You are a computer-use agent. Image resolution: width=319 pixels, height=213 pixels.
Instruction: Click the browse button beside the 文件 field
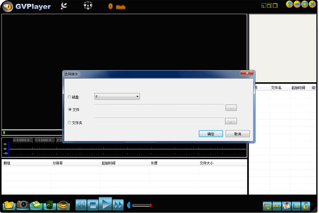click(x=231, y=107)
